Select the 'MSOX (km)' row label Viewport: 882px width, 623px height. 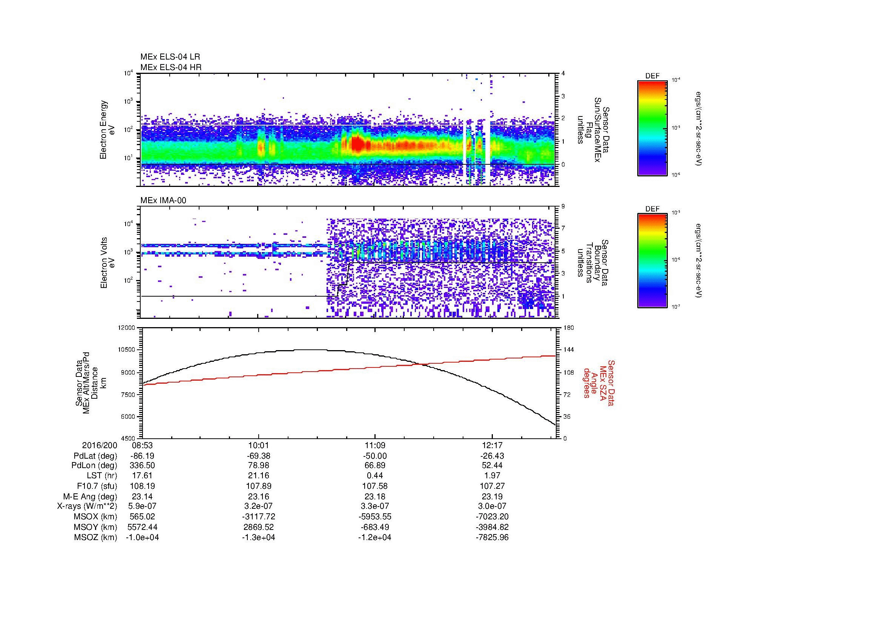coord(96,517)
